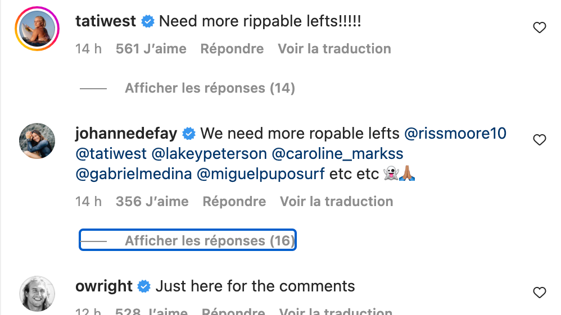Screen dimensions: 561x315
Task: Like owright's comment with the heart
Action: click(539, 293)
